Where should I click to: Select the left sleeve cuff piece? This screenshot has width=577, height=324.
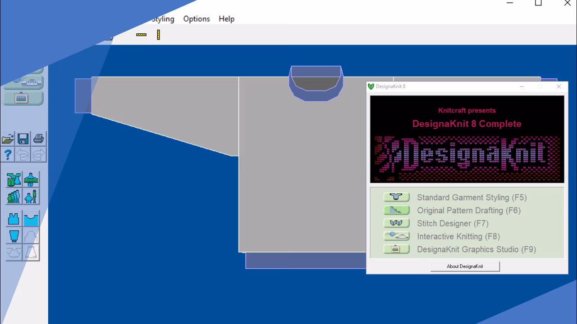click(83, 95)
